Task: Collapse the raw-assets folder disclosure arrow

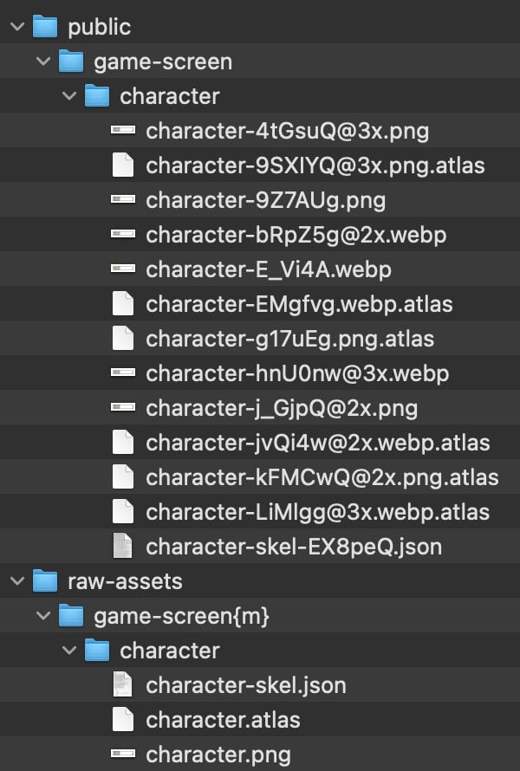Action: click(16, 581)
